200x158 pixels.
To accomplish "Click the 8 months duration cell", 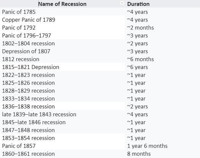I will [139, 154].
